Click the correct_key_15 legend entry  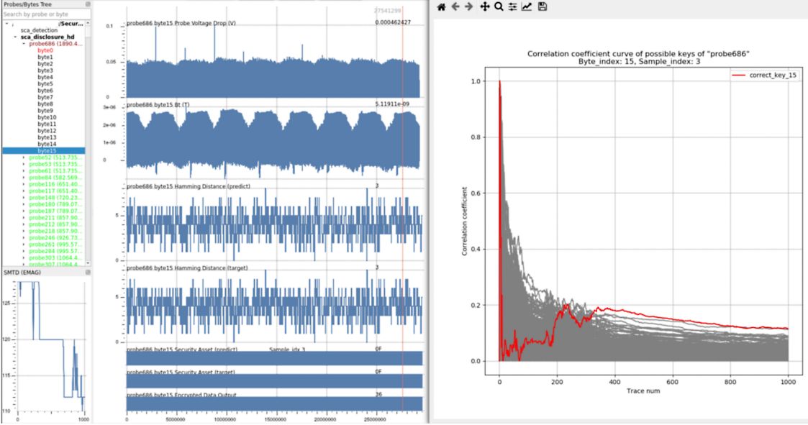[x=765, y=76]
